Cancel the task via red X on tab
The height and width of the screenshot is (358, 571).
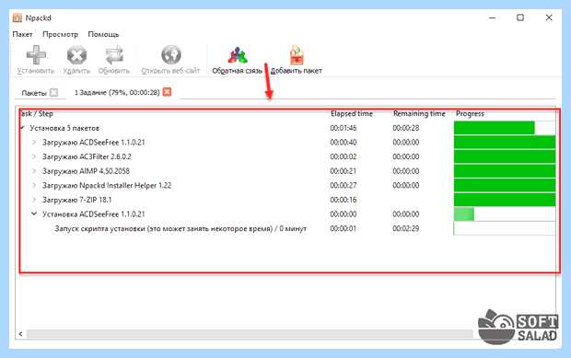[167, 92]
